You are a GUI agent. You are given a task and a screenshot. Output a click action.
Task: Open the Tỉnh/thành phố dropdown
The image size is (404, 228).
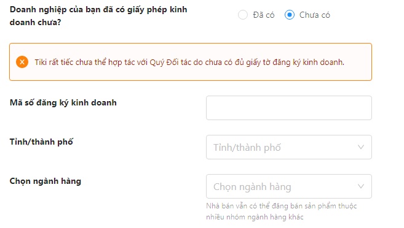[289, 147]
